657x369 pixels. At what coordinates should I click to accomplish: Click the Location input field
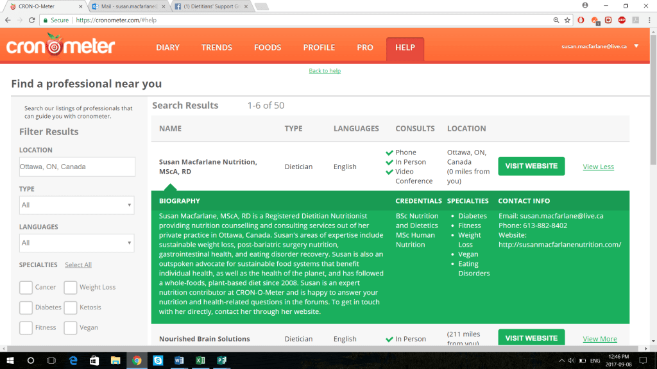tap(77, 167)
